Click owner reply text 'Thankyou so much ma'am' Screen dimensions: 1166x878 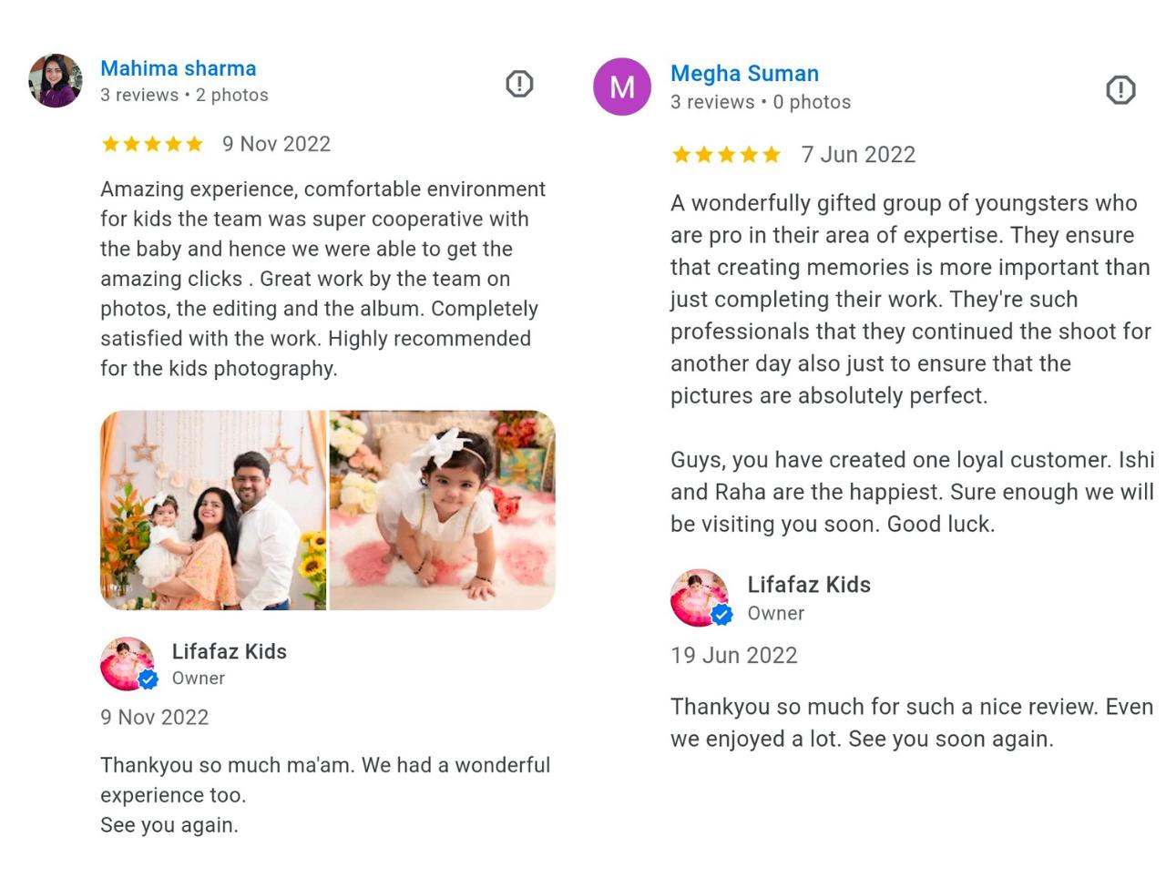[x=325, y=765]
